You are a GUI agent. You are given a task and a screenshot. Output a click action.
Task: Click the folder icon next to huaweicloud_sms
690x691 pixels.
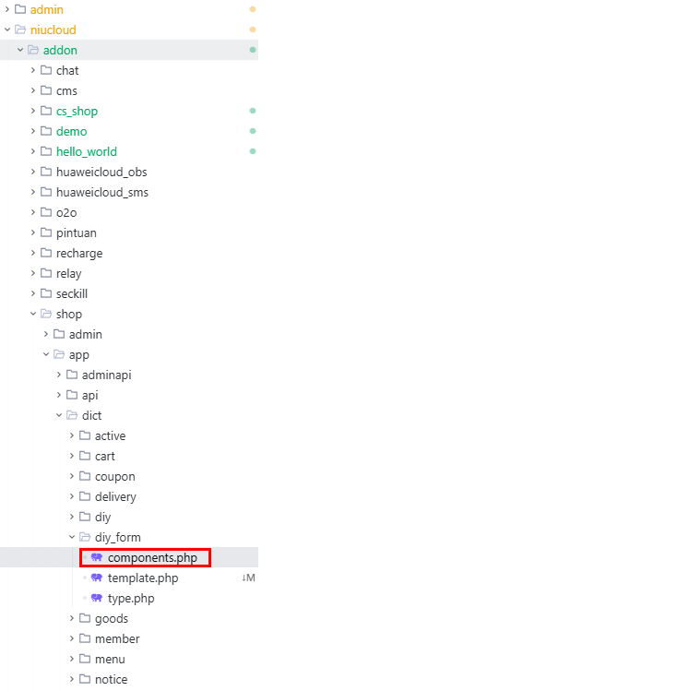click(x=46, y=192)
